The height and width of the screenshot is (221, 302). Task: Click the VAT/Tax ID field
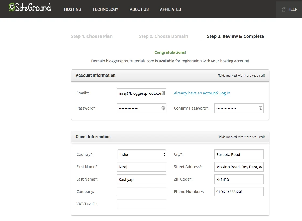141,204
